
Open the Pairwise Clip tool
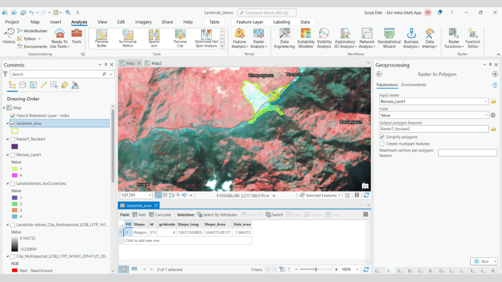point(181,38)
